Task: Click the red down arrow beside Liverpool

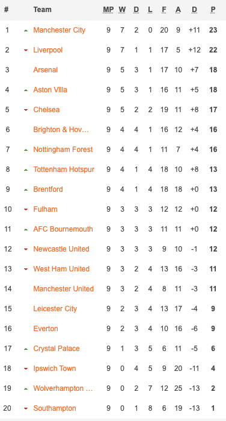Action: coord(26,50)
